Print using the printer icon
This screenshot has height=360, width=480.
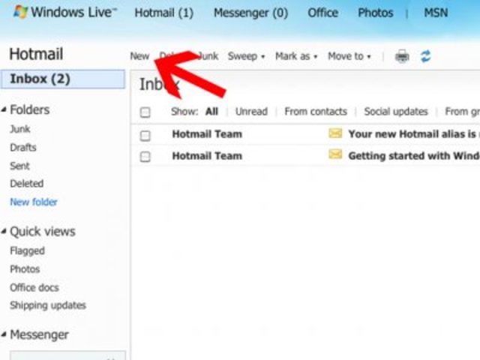402,56
